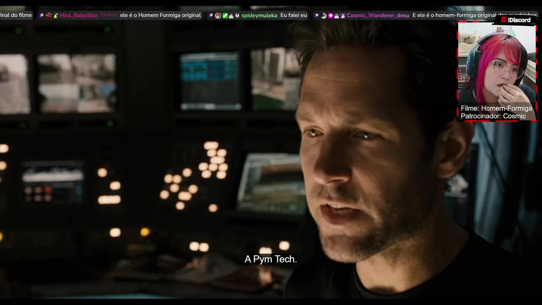Click the 'A Pym Tech.' subtitle

[x=271, y=259]
